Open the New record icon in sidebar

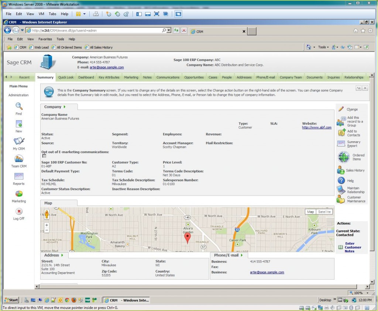[19, 124]
